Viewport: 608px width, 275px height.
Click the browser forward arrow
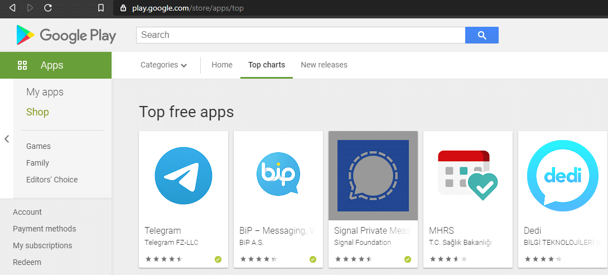click(x=30, y=8)
